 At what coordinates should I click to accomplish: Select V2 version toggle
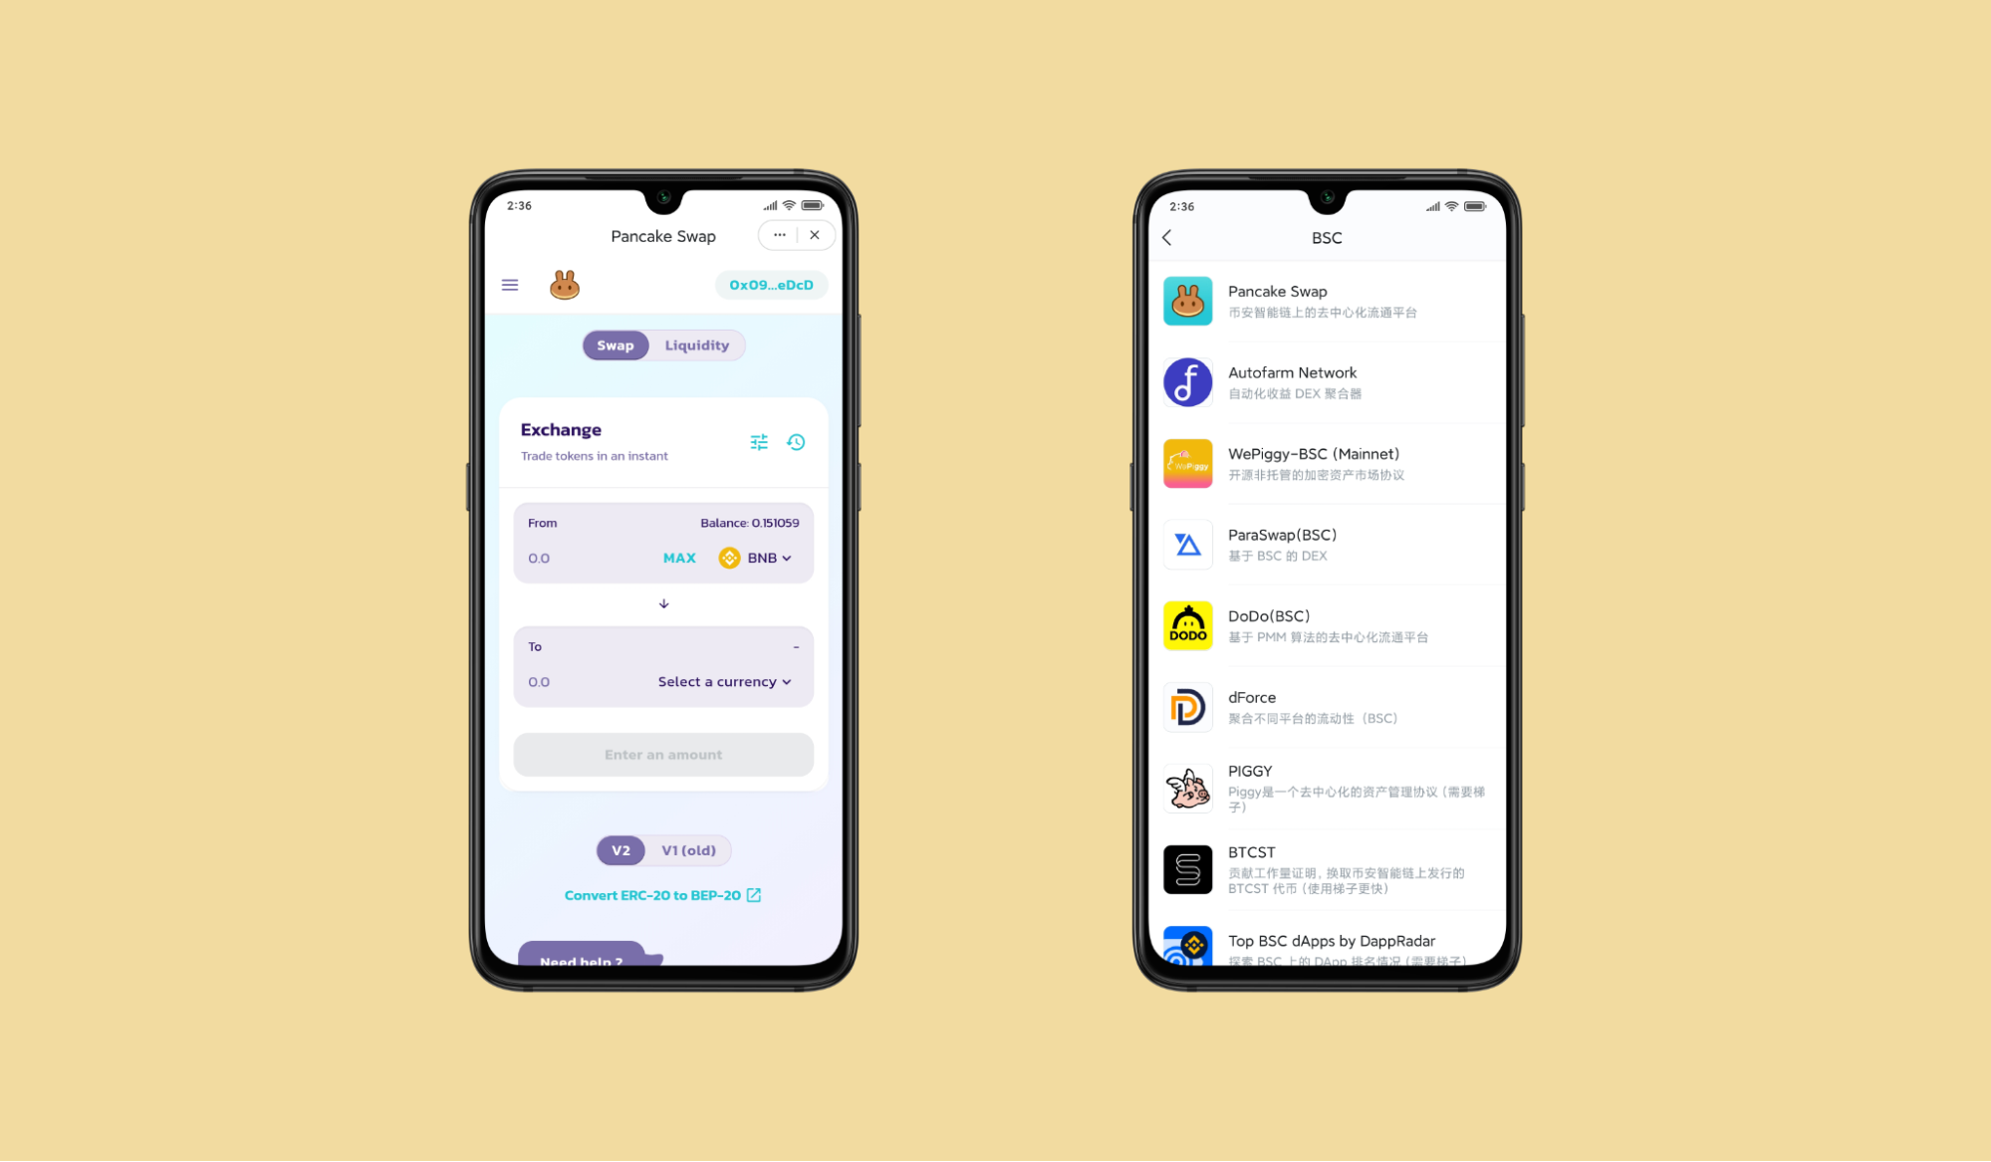[620, 849]
